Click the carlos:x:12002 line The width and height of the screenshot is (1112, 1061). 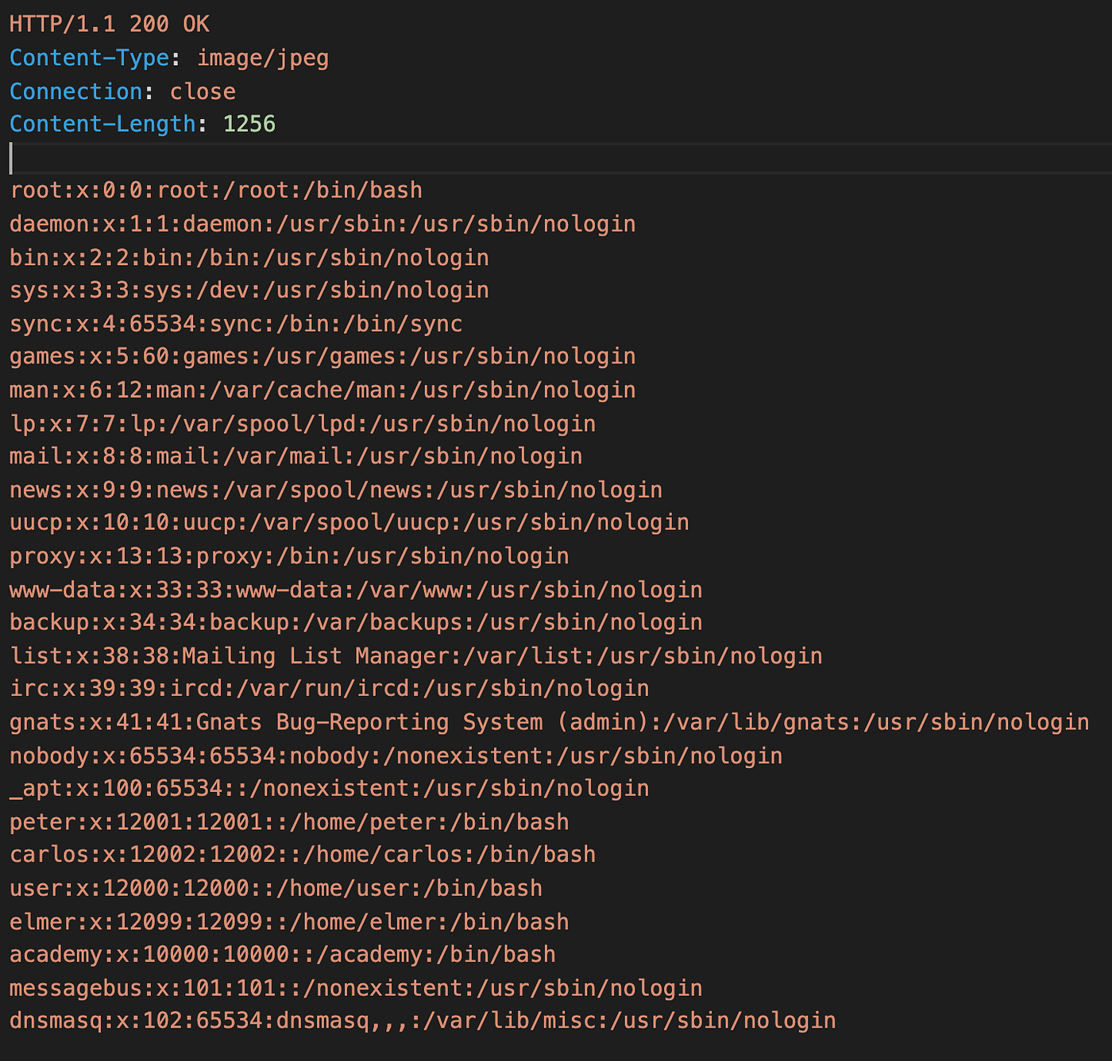tap(303, 855)
